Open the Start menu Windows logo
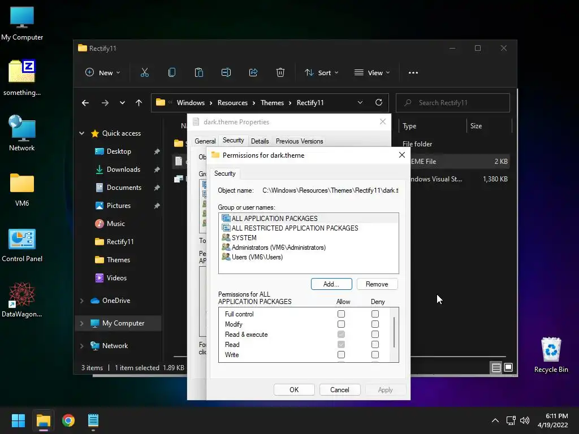The image size is (579, 434). click(x=18, y=420)
